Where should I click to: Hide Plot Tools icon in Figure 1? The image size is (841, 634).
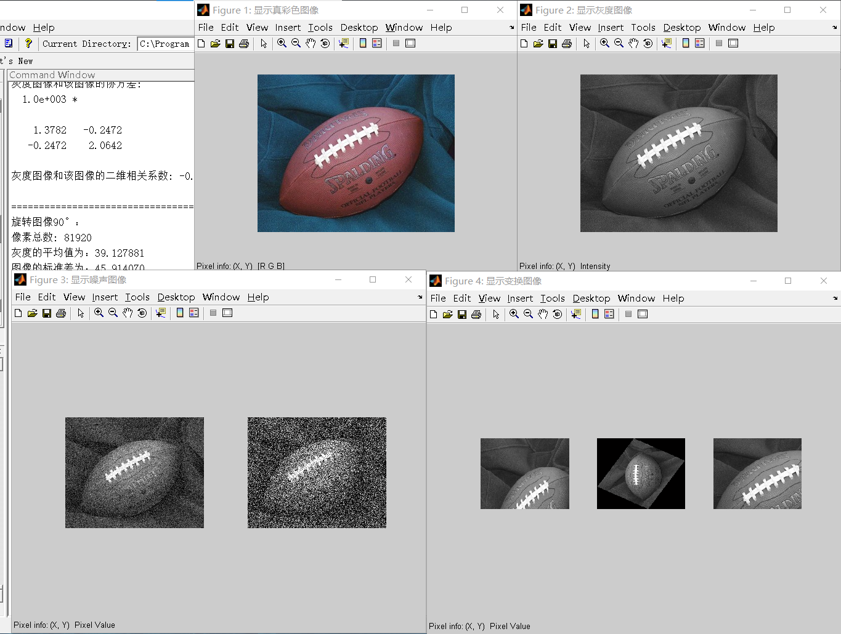click(x=396, y=44)
